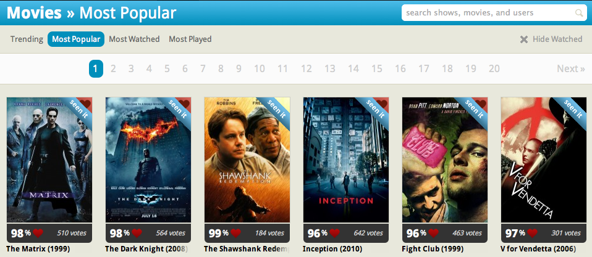Click the search magnifier icon
592x257 pixels.
point(579,13)
